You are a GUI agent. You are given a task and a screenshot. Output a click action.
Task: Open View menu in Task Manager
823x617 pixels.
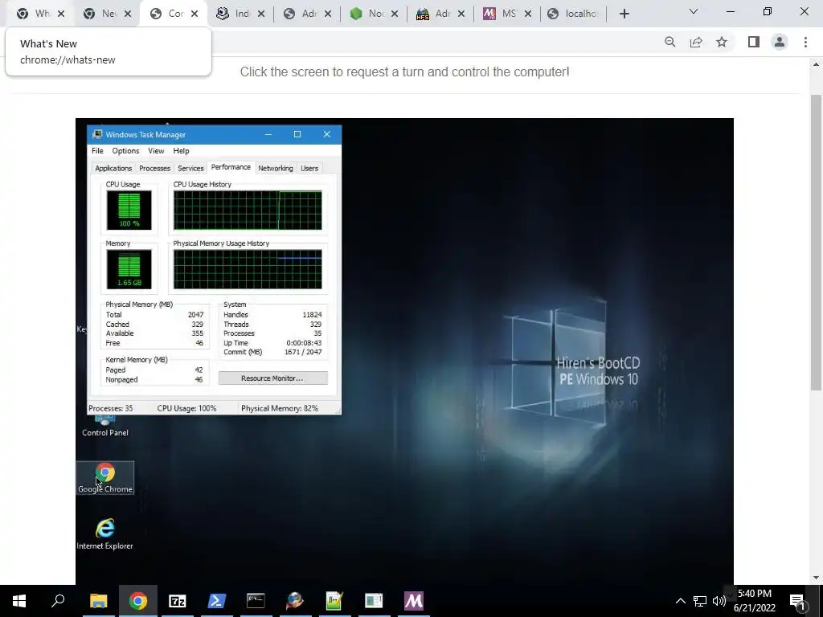point(156,150)
